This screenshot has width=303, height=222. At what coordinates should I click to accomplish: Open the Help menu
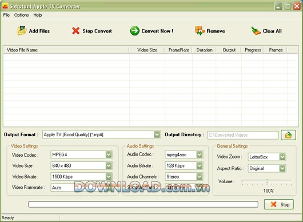(x=38, y=15)
